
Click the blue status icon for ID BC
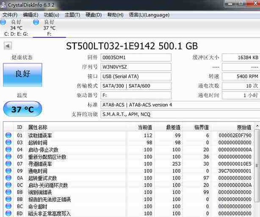8,206
